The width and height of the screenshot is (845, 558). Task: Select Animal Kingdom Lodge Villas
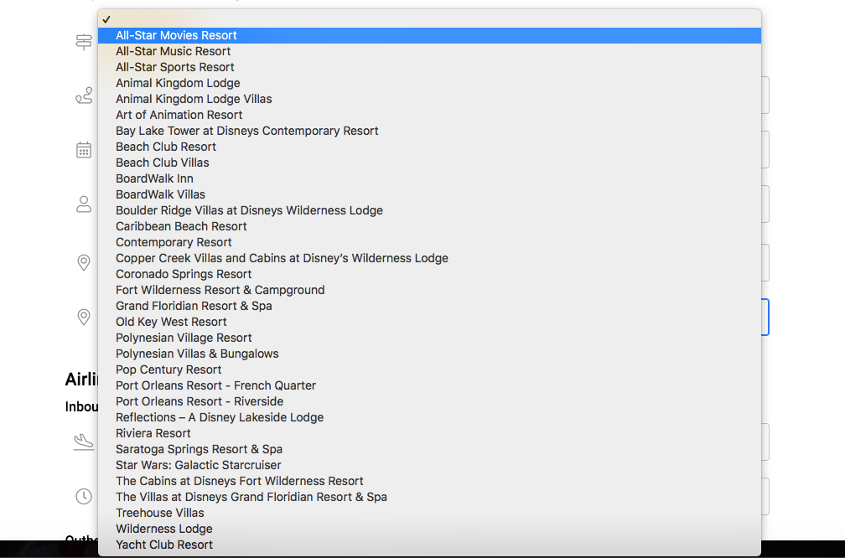point(194,99)
